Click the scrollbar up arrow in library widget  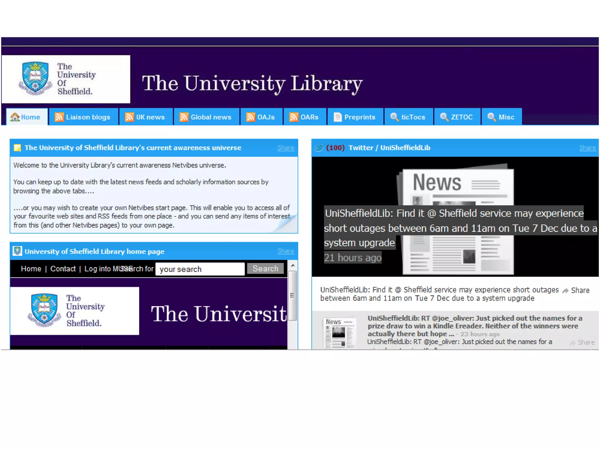292,265
